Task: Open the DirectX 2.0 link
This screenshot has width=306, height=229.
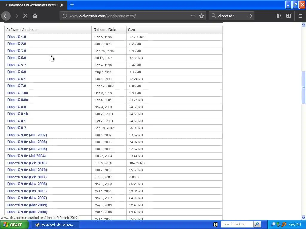Action: [x=17, y=44]
